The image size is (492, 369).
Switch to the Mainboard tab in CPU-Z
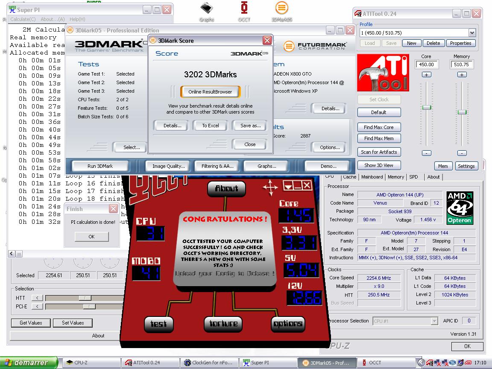click(x=372, y=177)
